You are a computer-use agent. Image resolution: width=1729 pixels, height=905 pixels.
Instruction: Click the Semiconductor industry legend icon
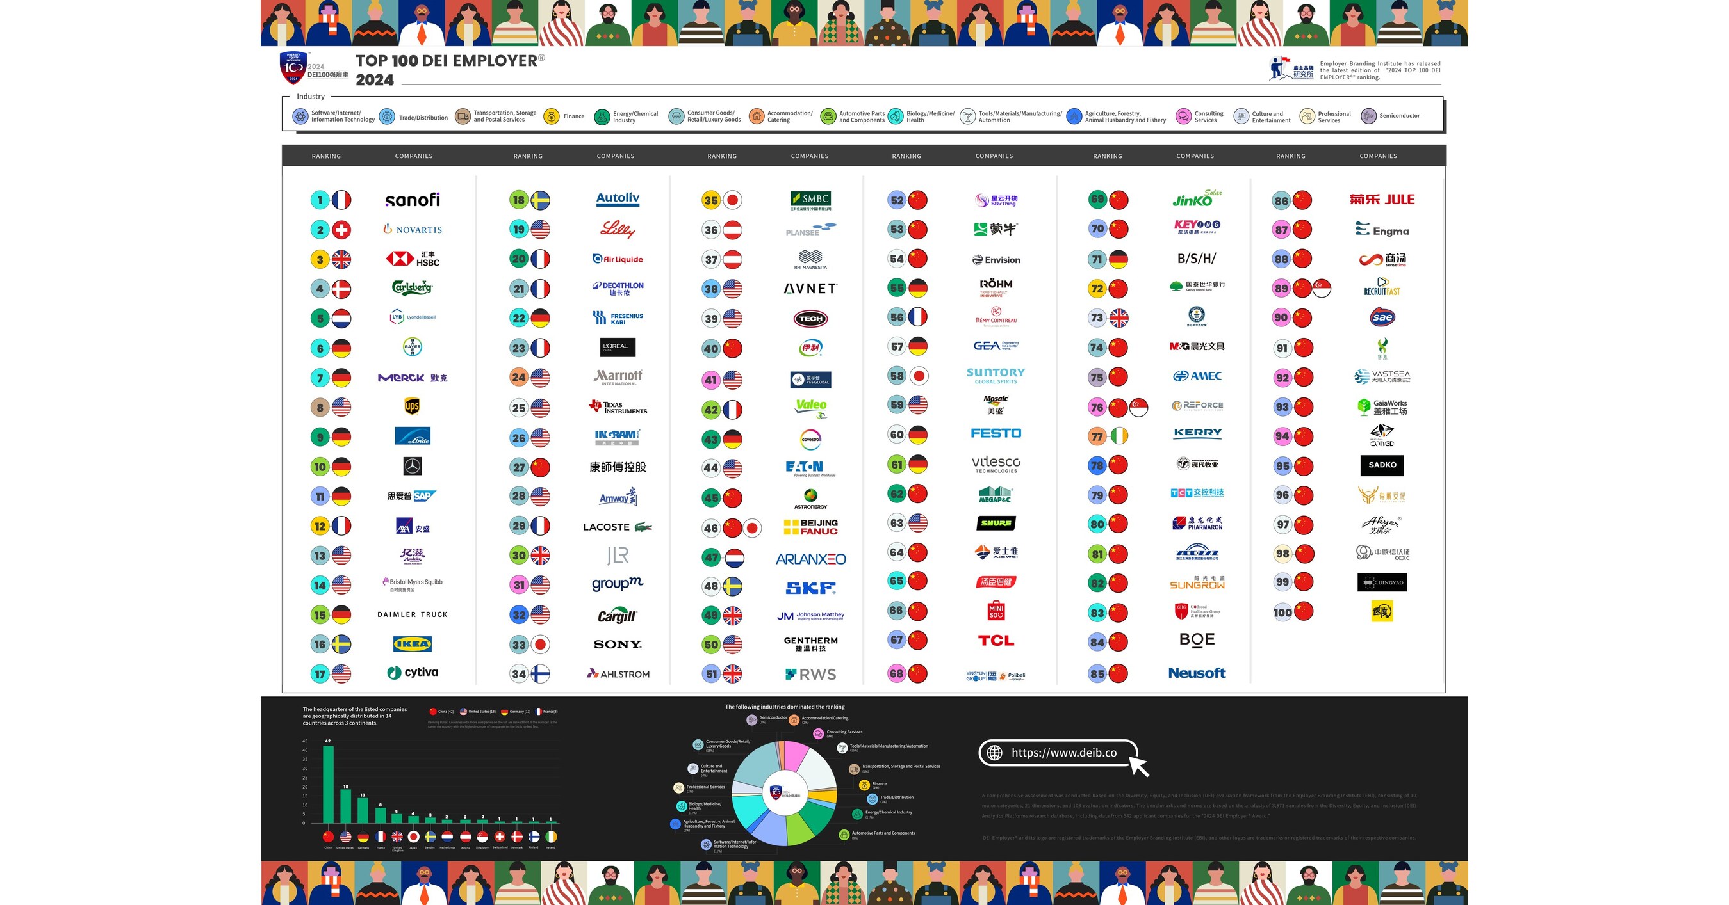(1368, 116)
